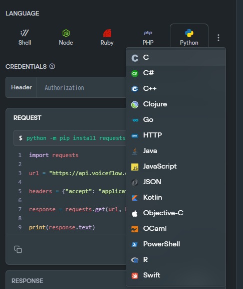Pick JavaScript from the language list
The height and width of the screenshot is (289, 243).
tap(176, 167)
